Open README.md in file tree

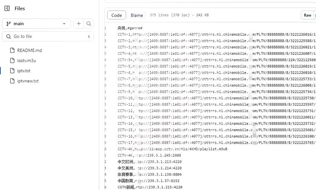click(29, 51)
